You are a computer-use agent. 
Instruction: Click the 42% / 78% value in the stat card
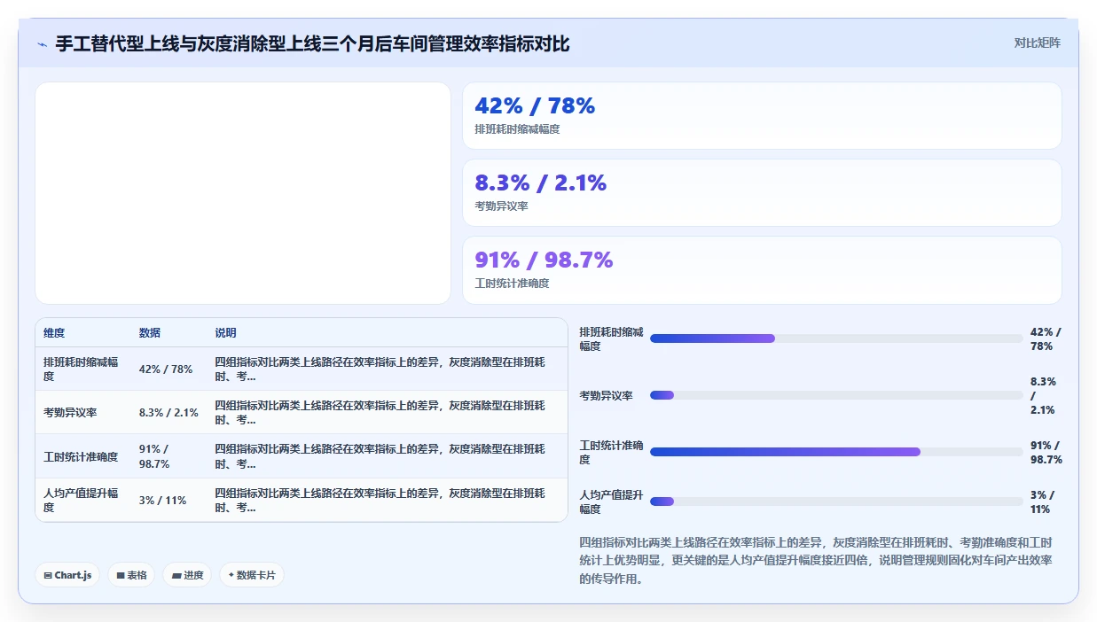(x=535, y=106)
